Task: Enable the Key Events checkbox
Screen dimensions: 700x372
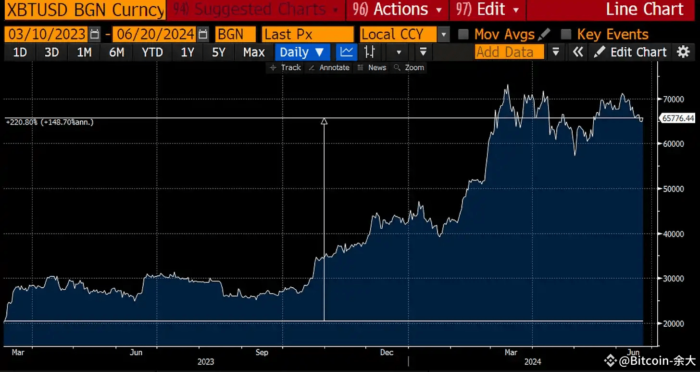Action: 566,35
